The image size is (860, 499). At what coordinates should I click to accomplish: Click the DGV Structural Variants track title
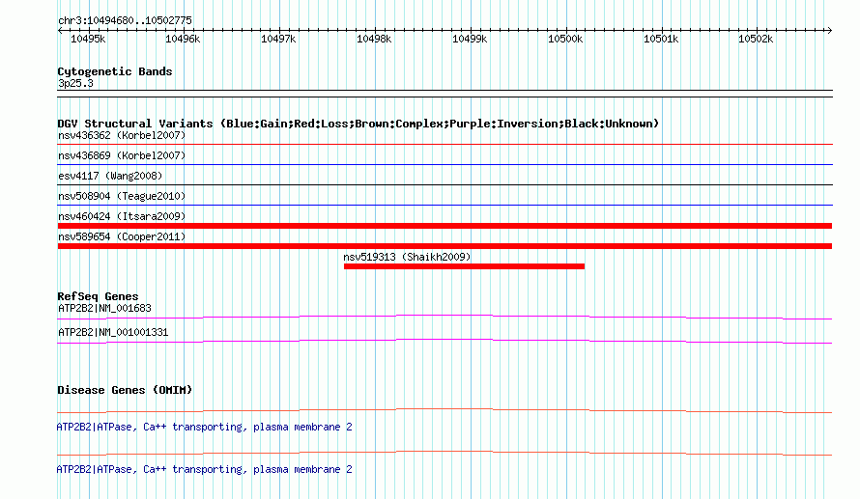[x=358, y=124]
